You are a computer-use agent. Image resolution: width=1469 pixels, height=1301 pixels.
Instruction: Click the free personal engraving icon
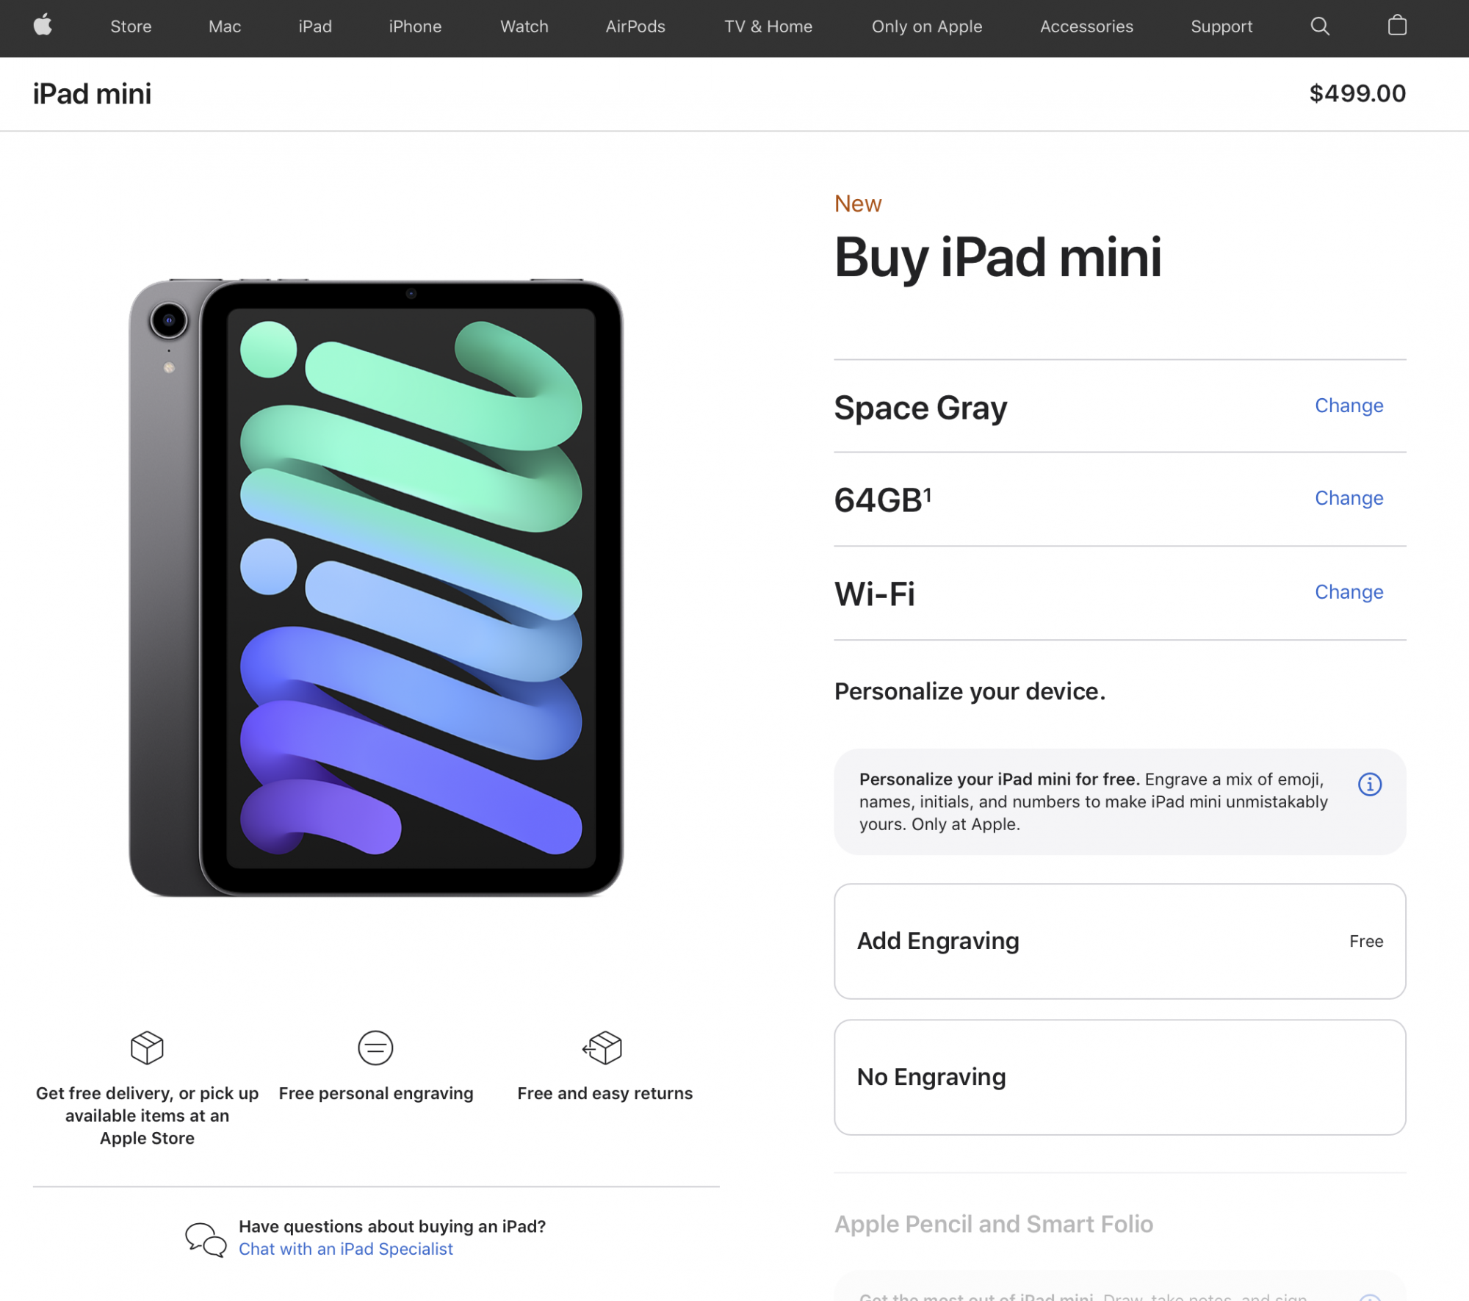click(375, 1048)
